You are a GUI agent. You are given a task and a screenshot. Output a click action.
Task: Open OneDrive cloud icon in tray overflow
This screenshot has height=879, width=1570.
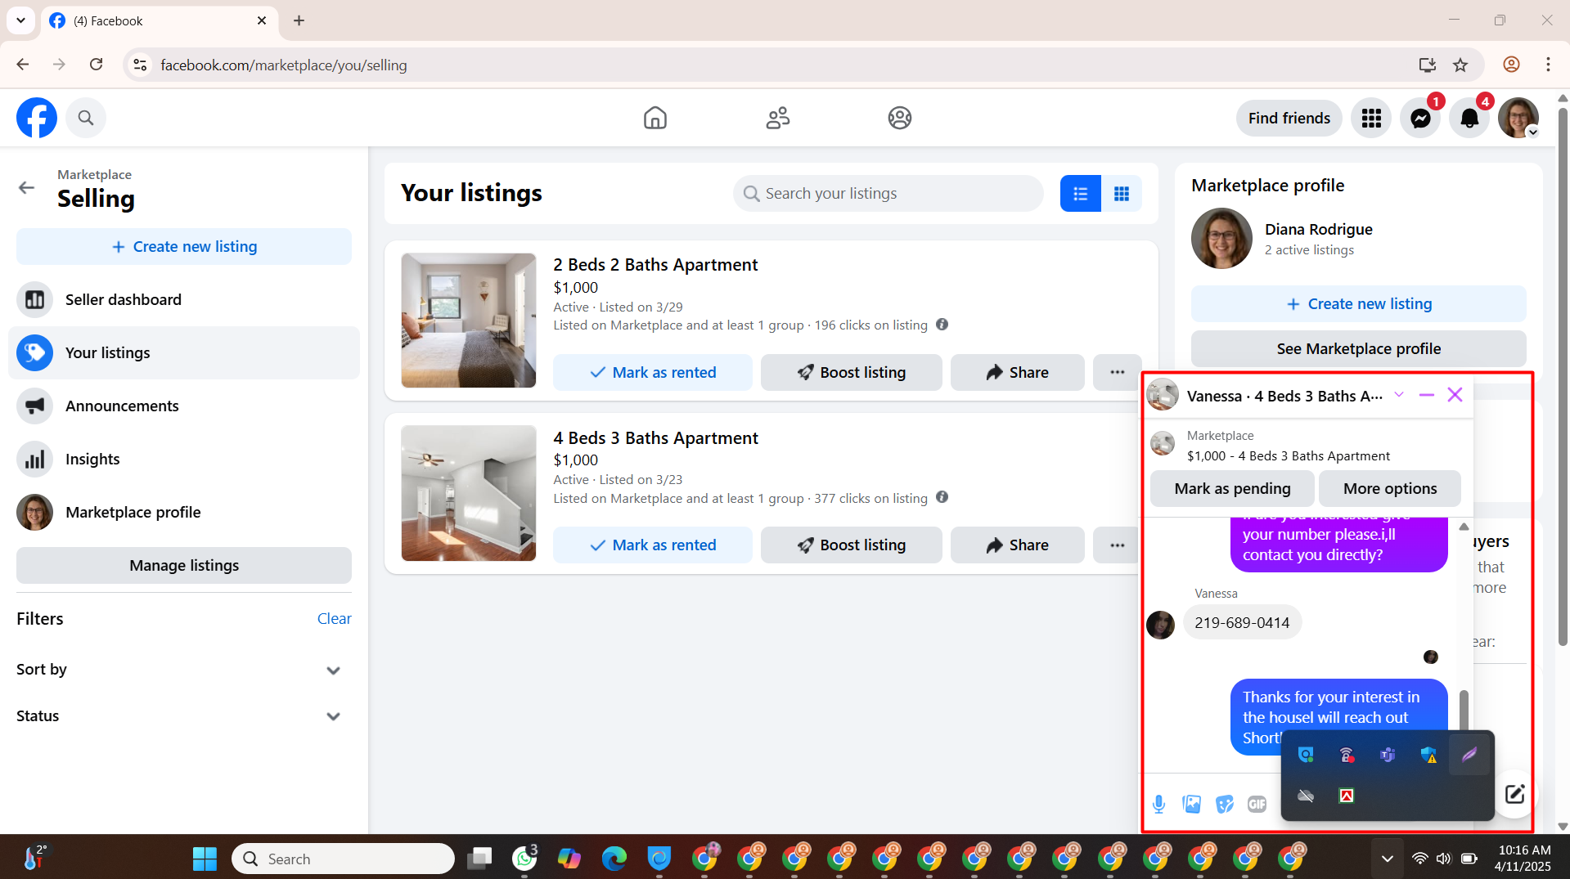[x=1306, y=796]
